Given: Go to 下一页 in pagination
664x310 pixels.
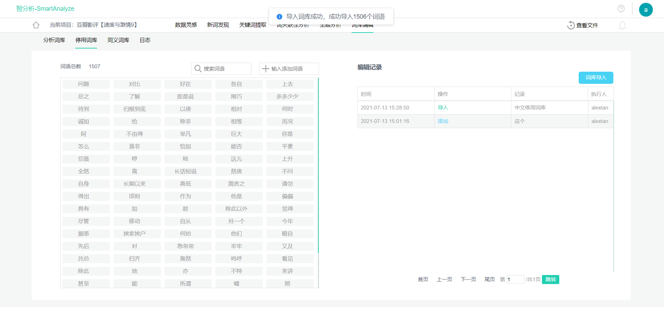Looking at the screenshot, I should (x=468, y=280).
